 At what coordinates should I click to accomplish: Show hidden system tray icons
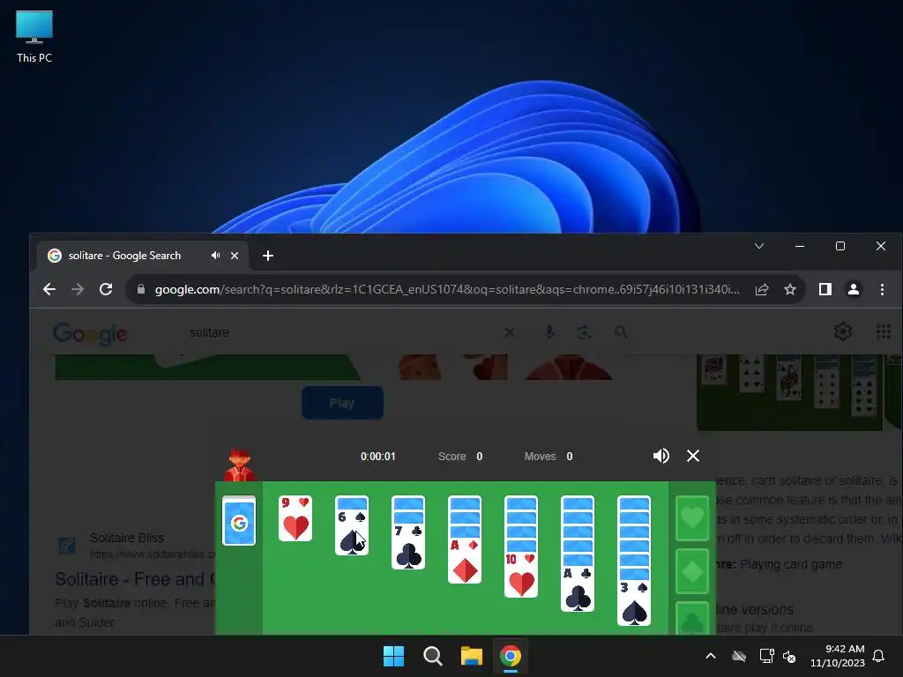coord(711,656)
